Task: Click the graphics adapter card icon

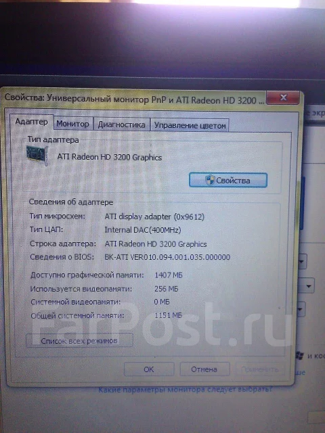Action: point(37,155)
